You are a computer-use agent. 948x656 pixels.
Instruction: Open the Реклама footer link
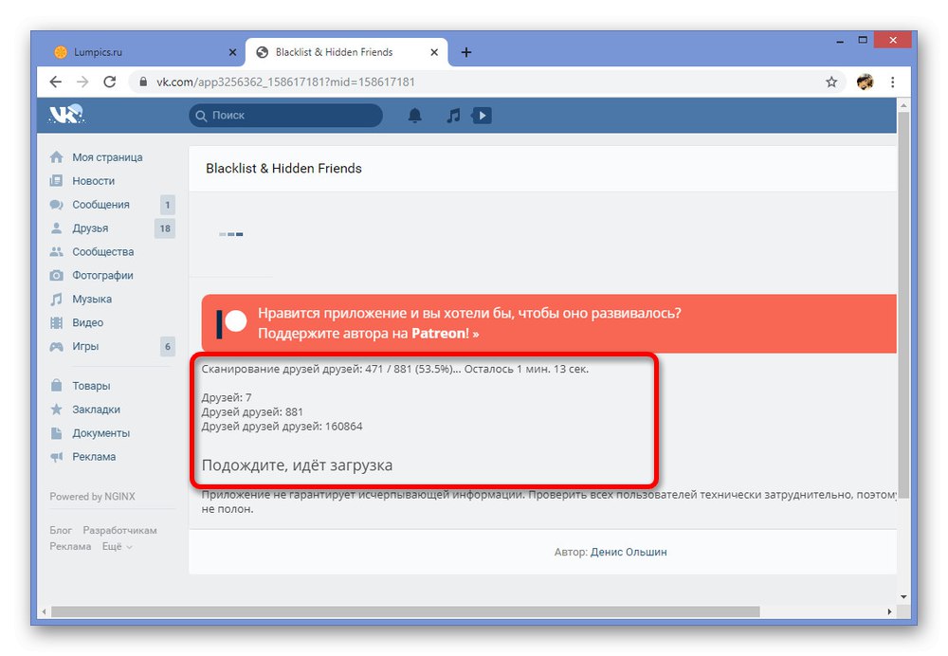pos(70,547)
